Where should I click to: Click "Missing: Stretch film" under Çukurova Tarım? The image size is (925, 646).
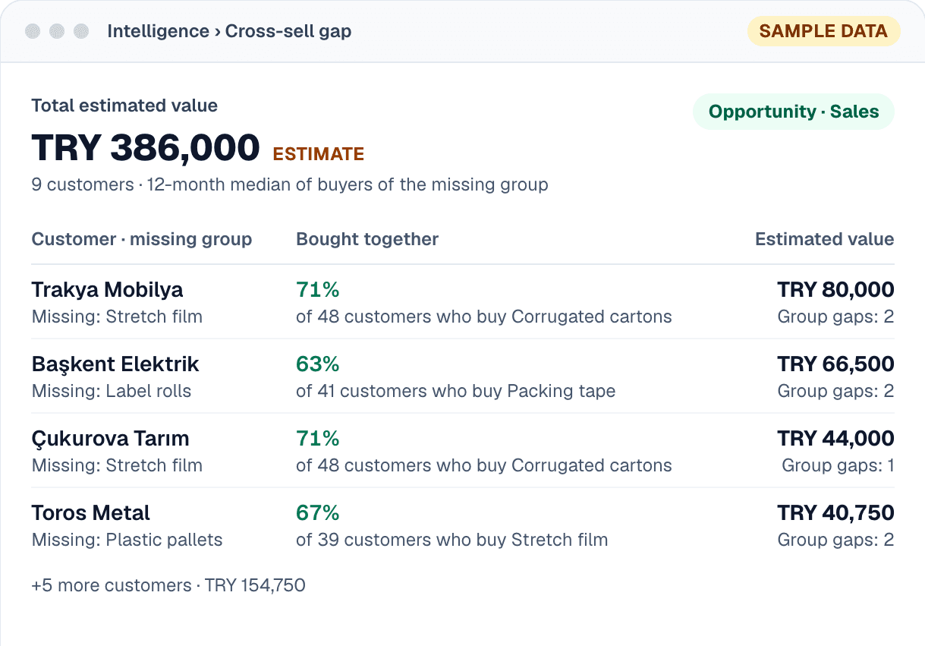117,465
